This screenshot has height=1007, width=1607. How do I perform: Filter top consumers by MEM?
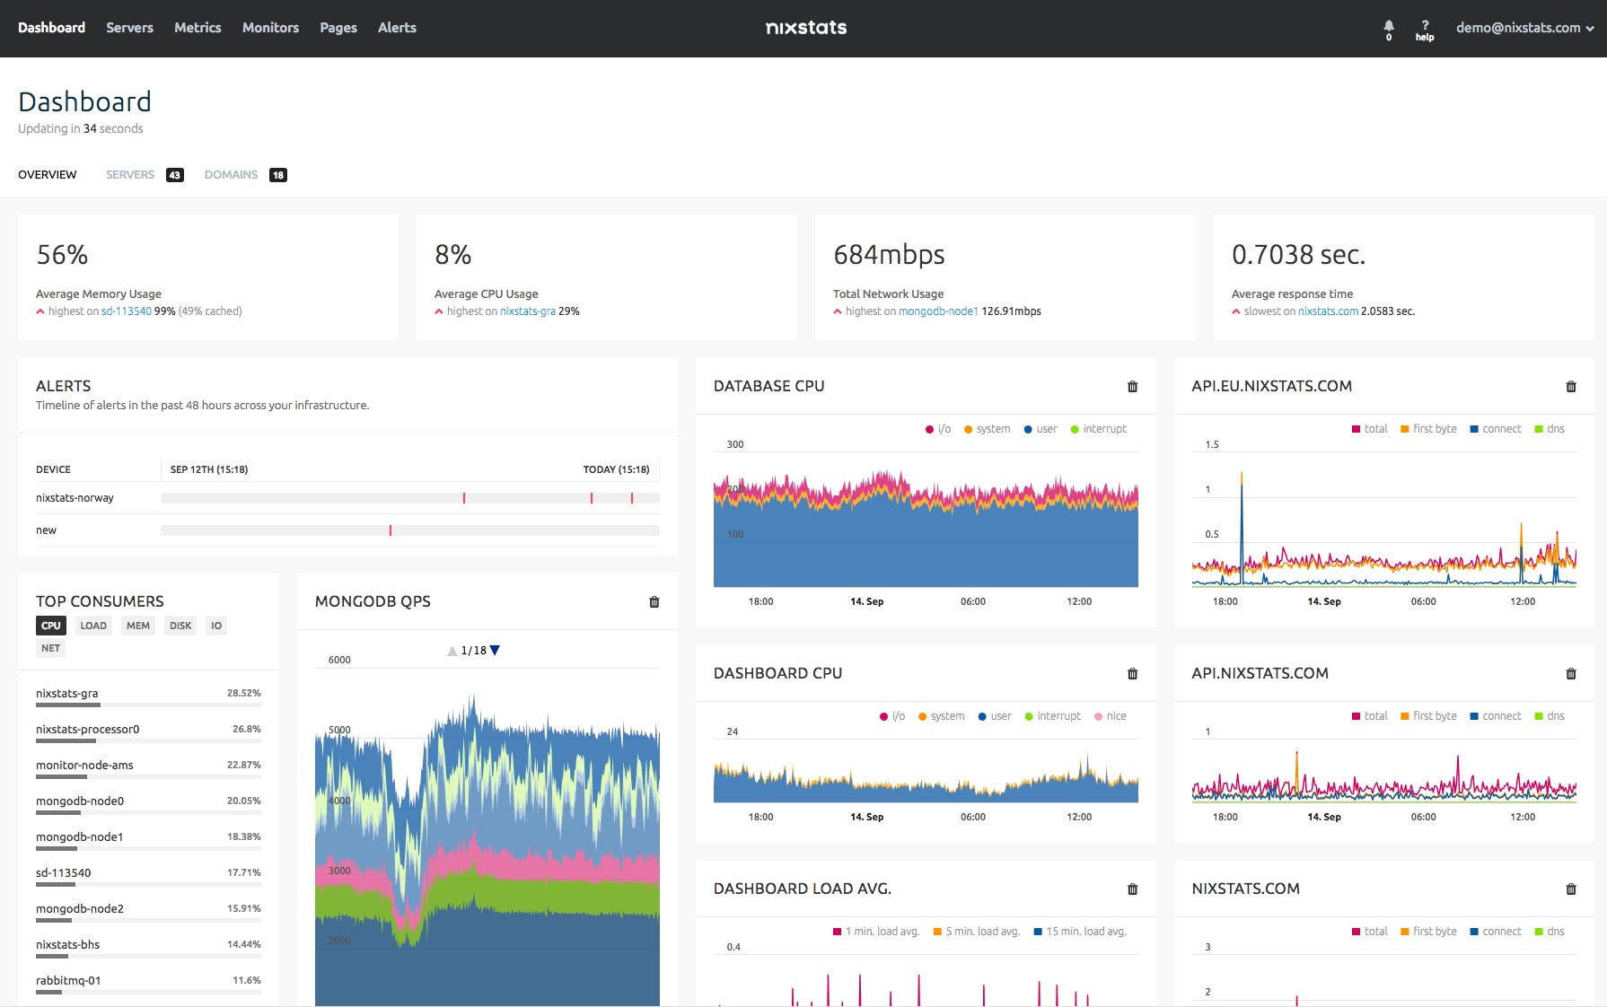pos(138,626)
